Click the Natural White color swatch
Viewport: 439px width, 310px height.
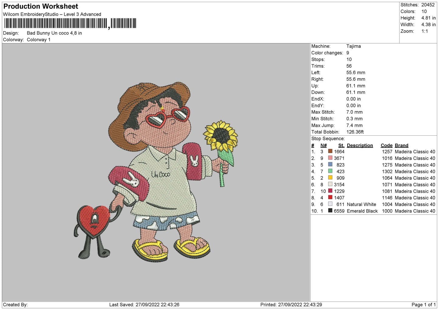click(330, 204)
